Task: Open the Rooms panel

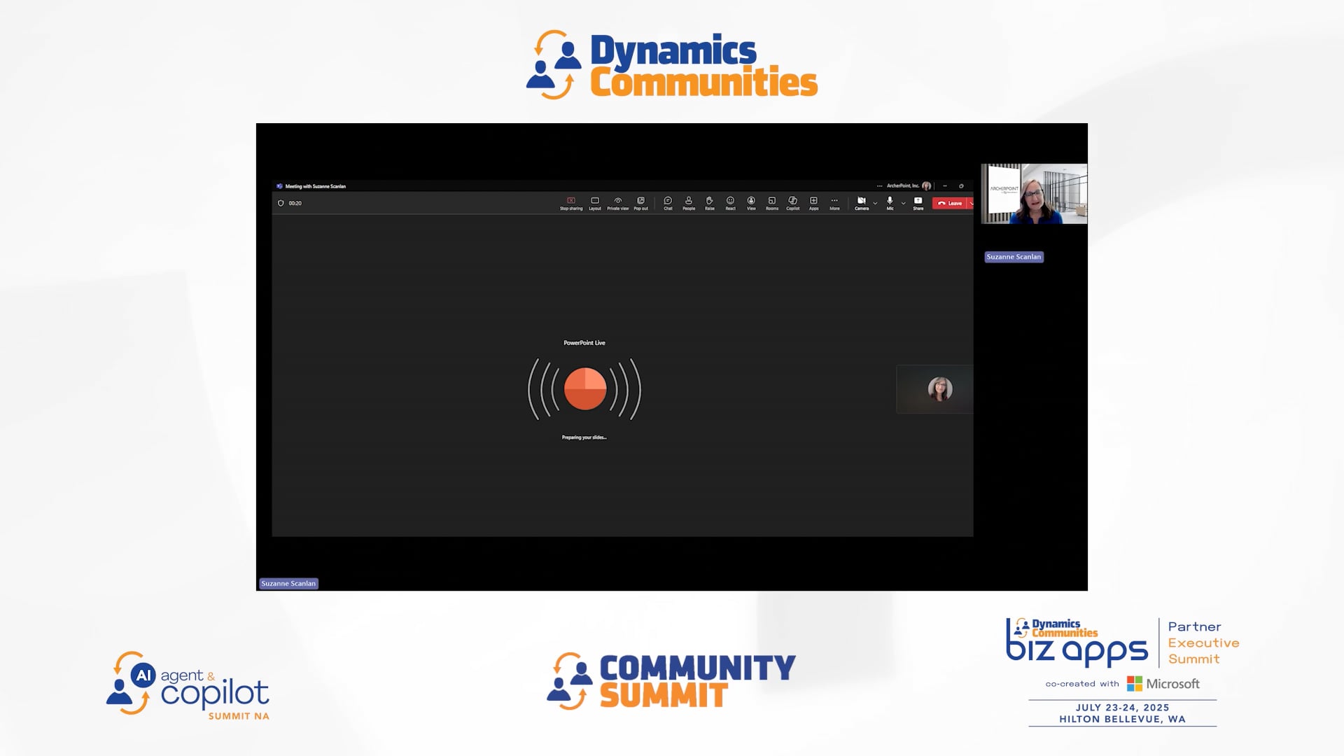Action: [x=772, y=203]
